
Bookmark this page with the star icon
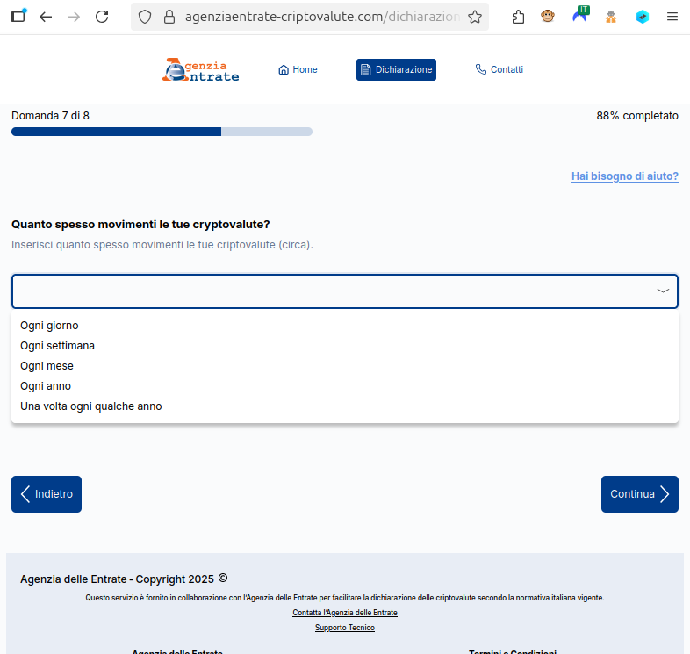click(475, 17)
